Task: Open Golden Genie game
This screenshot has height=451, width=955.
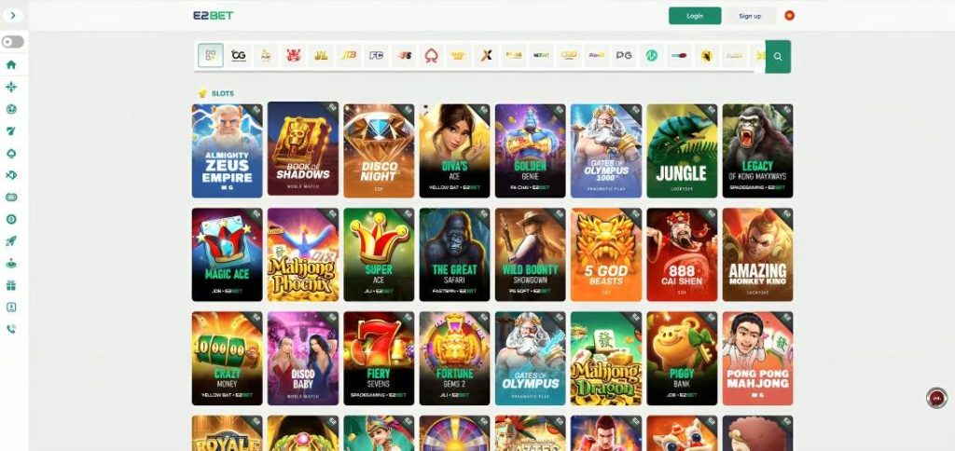Action: (530, 150)
